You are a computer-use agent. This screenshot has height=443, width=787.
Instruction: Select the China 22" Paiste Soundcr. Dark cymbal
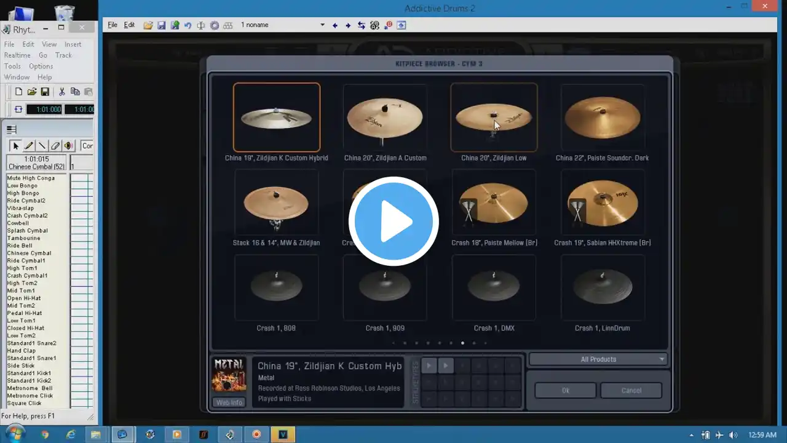point(602,118)
